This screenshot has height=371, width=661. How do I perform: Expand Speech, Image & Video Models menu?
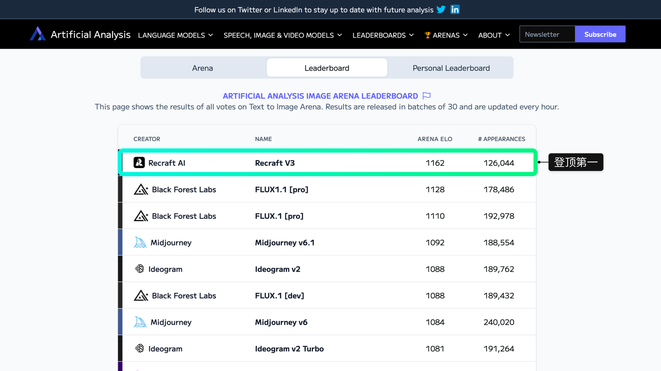[283, 35]
